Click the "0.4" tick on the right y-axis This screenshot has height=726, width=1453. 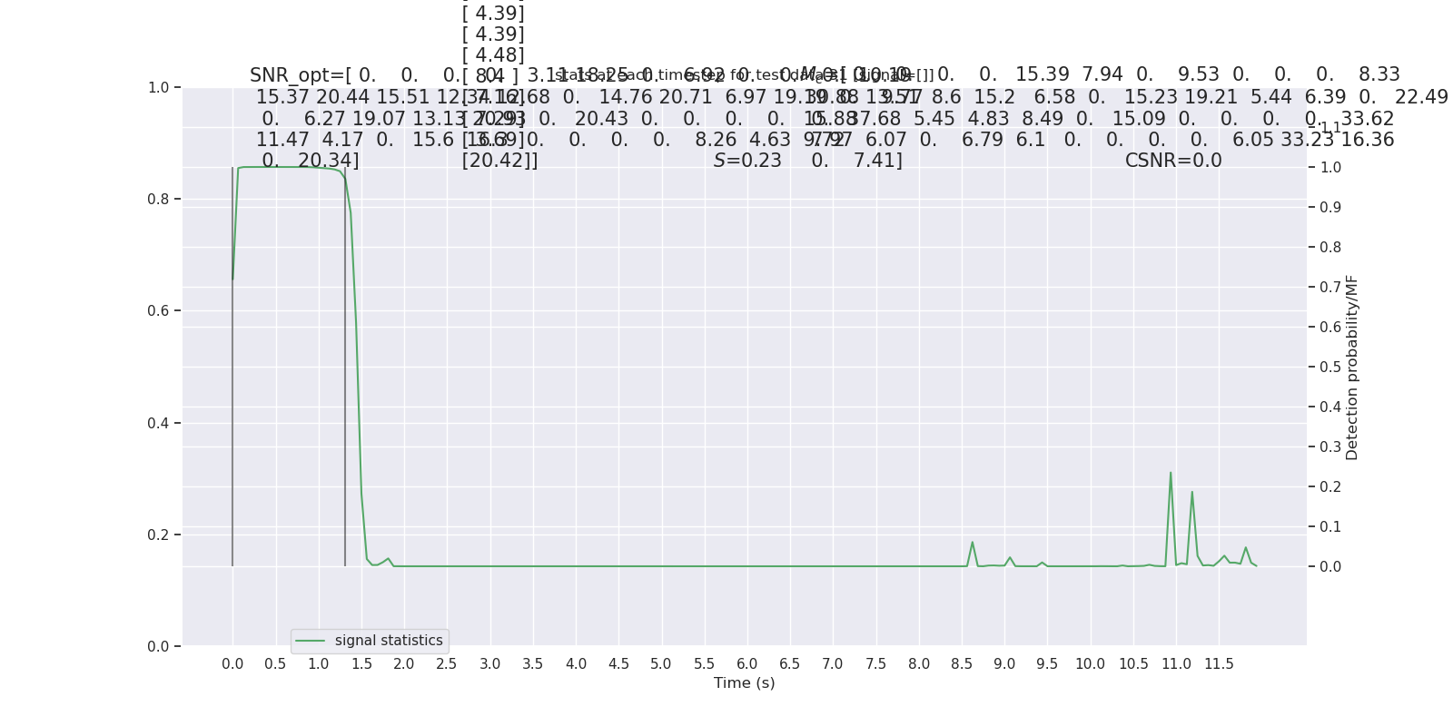(x=1330, y=407)
